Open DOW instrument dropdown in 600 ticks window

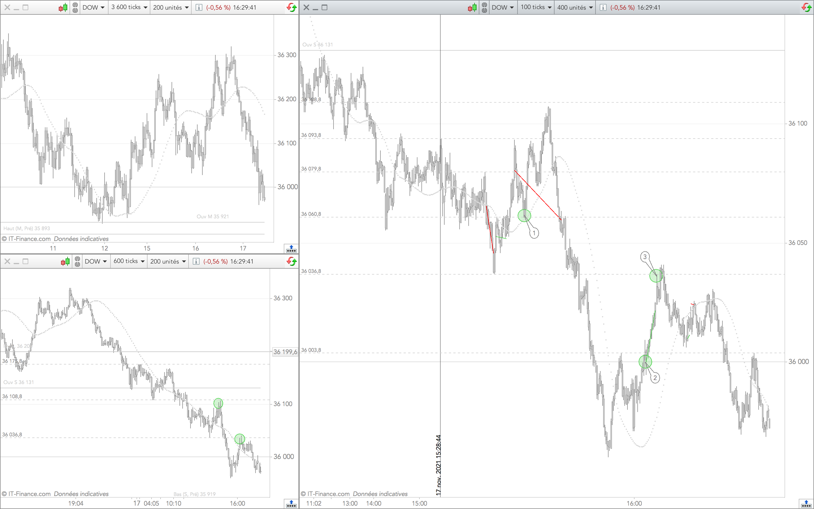tap(96, 261)
